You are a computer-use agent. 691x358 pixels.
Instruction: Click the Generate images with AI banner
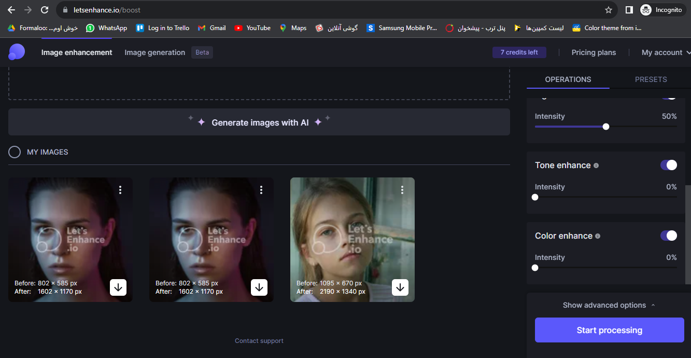(x=259, y=122)
